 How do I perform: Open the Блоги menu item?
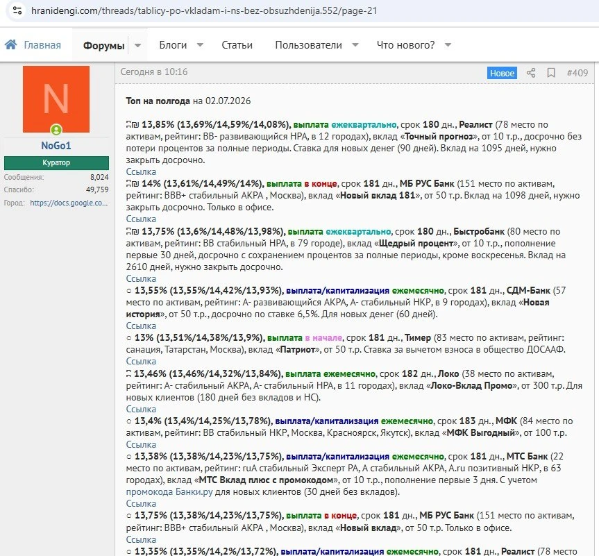tap(173, 45)
